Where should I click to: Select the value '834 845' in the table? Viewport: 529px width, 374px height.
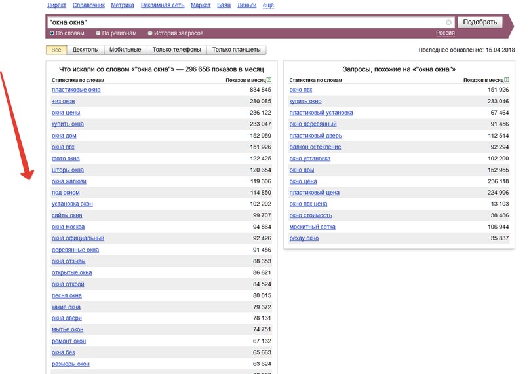[x=260, y=90]
